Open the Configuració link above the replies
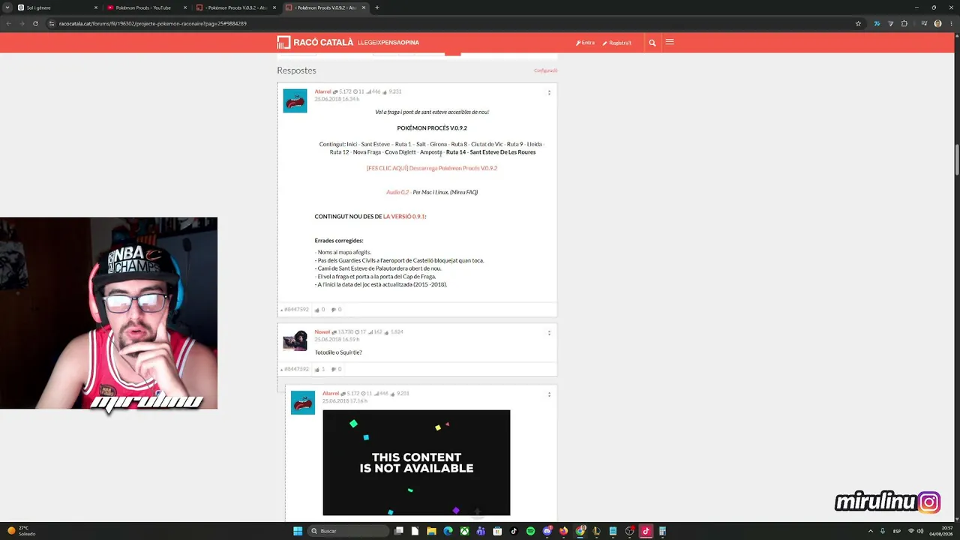Screen dimensions: 960x540 545,70
